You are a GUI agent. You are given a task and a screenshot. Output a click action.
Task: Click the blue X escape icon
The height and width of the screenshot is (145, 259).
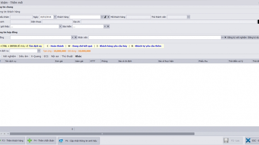pos(248,140)
